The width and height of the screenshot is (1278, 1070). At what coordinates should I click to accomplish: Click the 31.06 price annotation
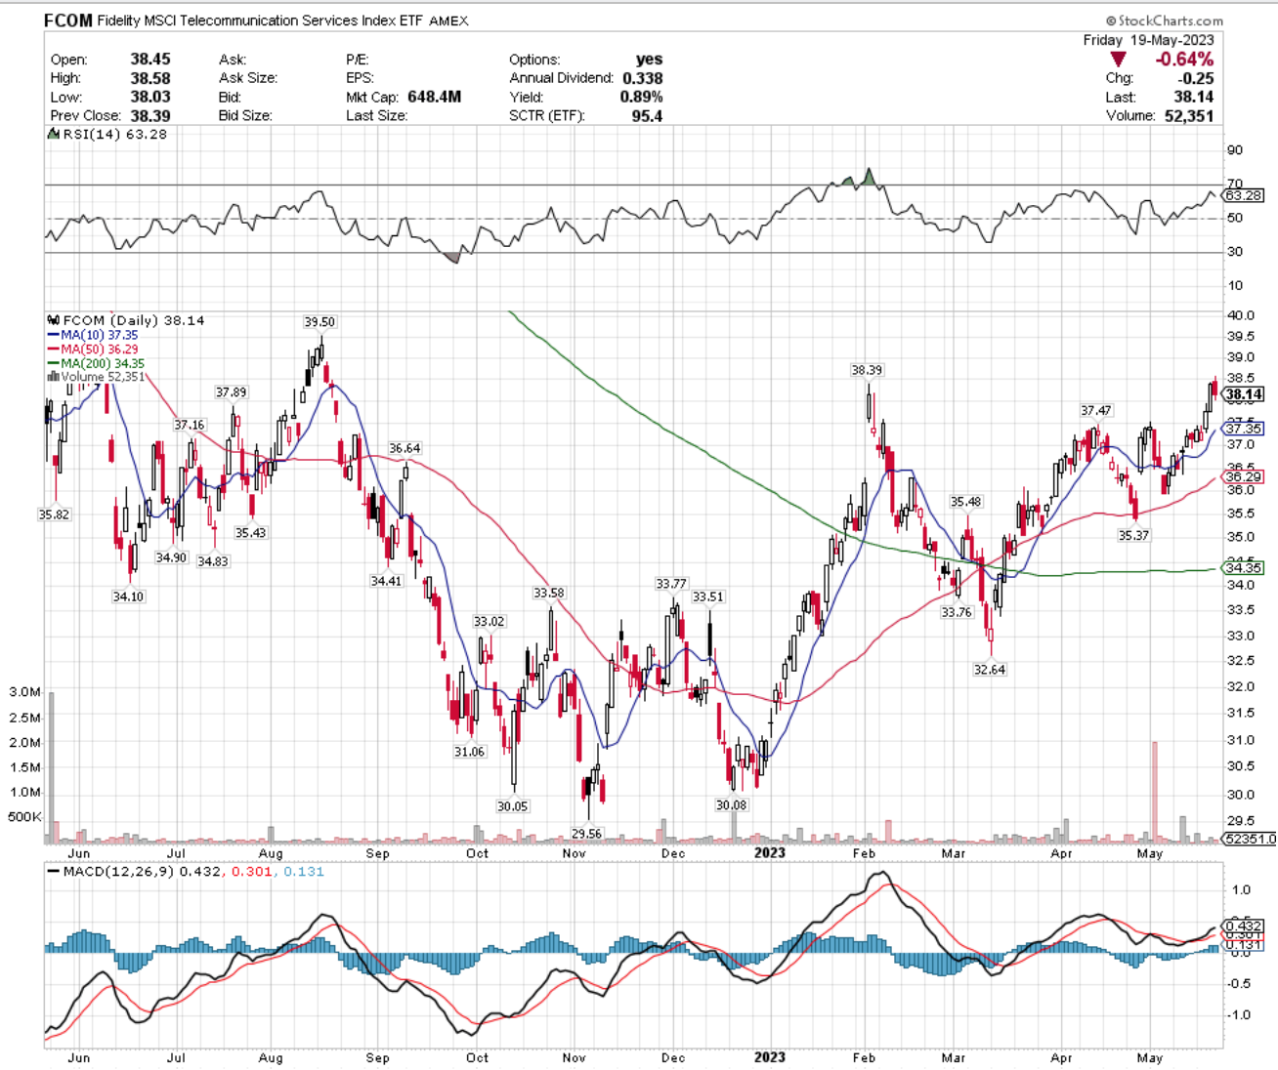[470, 752]
